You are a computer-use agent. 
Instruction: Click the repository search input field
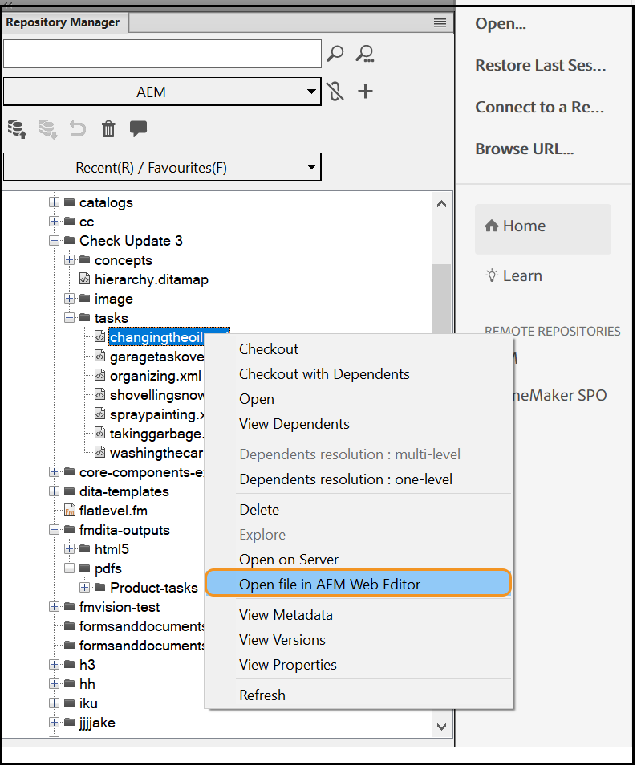point(162,54)
